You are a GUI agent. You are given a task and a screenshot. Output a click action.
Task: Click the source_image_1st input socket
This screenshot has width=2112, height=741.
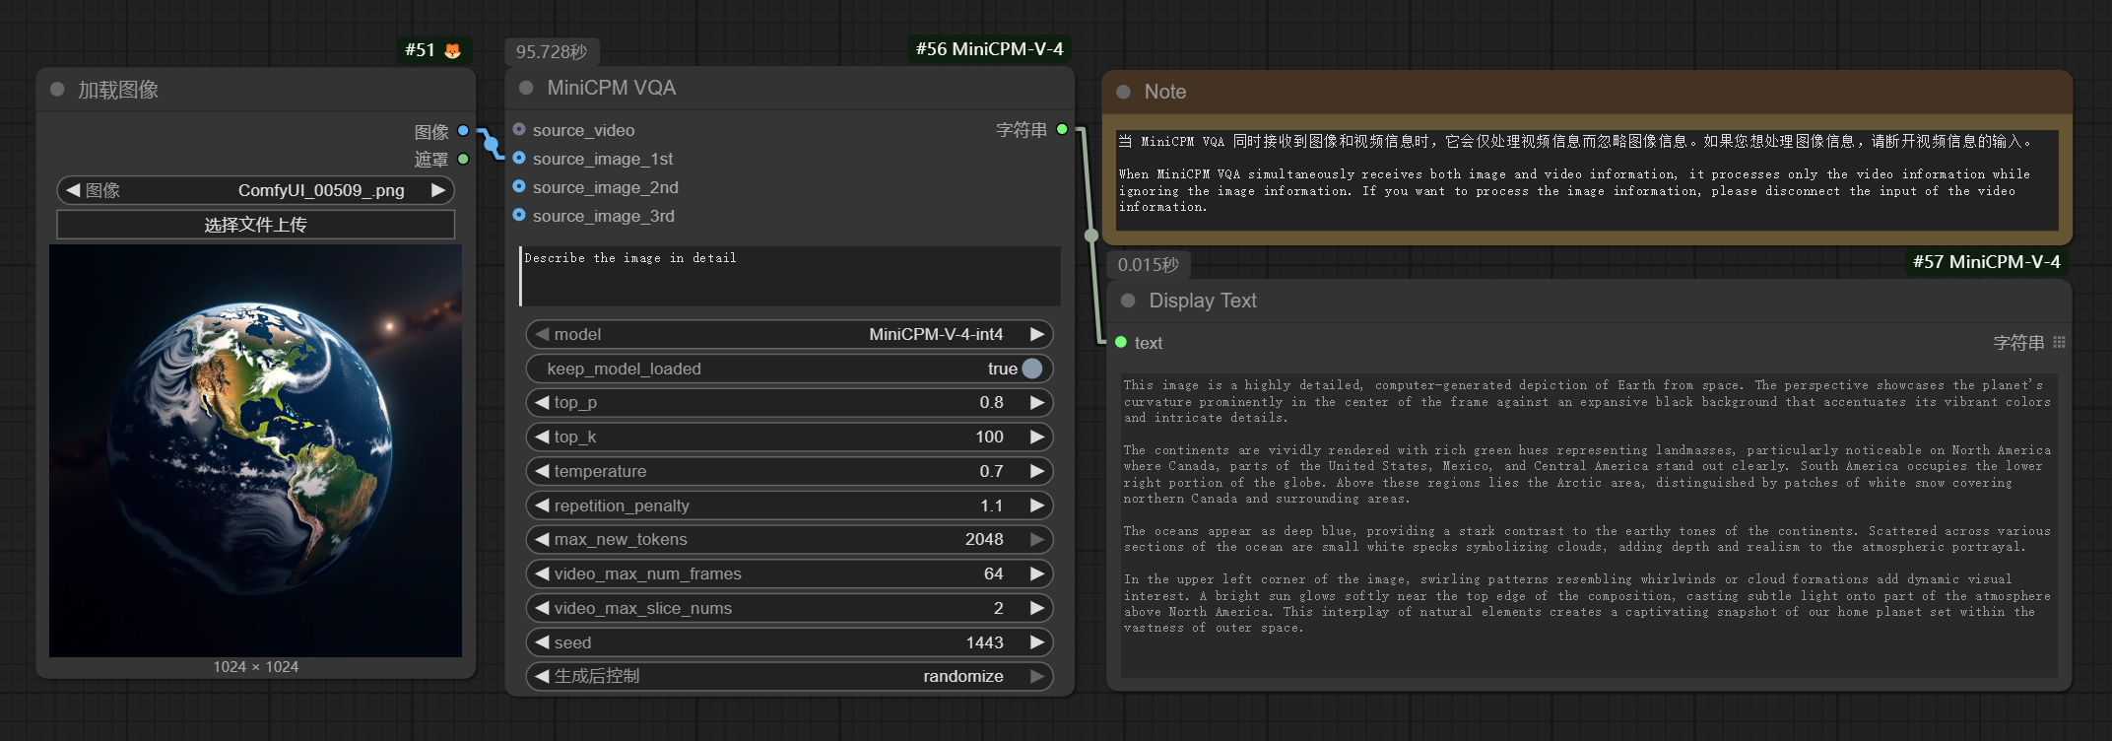tap(519, 158)
